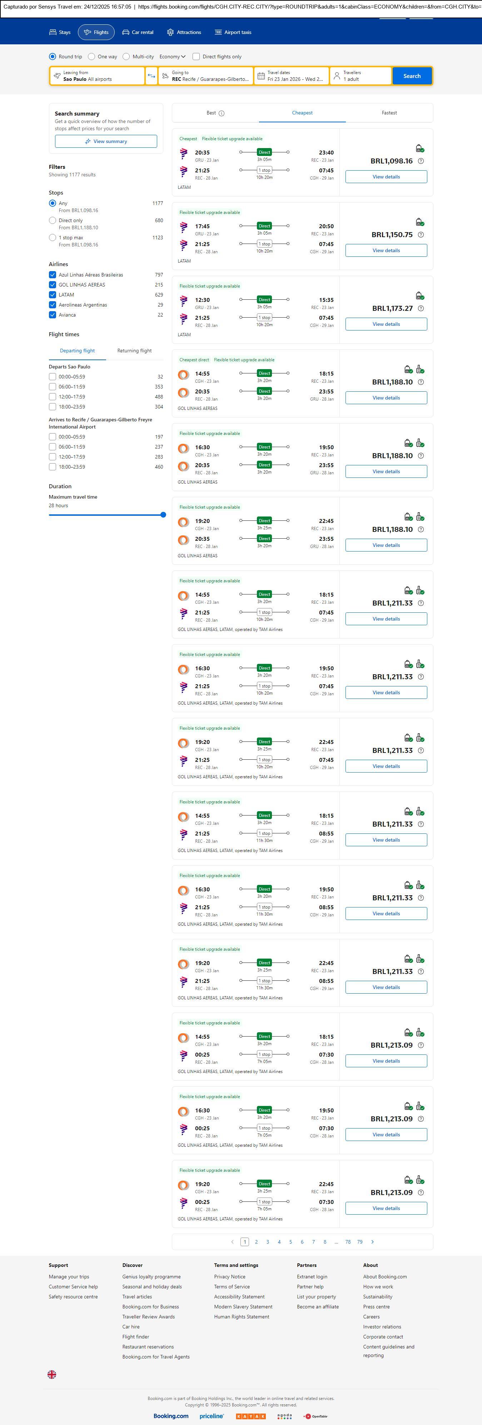Viewport: 482px width, 1425px height.
Task: Click the blue Search button
Action: point(412,76)
